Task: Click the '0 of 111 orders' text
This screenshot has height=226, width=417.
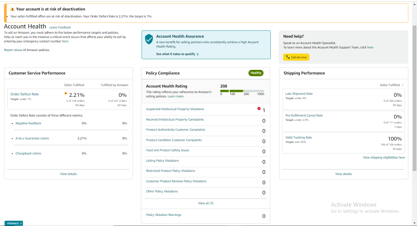Action: click(393, 123)
